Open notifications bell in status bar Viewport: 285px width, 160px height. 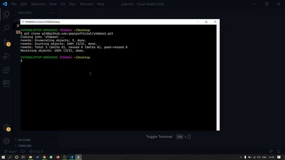(279, 152)
